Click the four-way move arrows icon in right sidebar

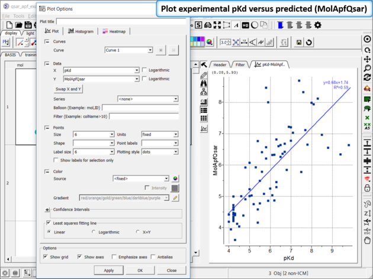(x=367, y=59)
